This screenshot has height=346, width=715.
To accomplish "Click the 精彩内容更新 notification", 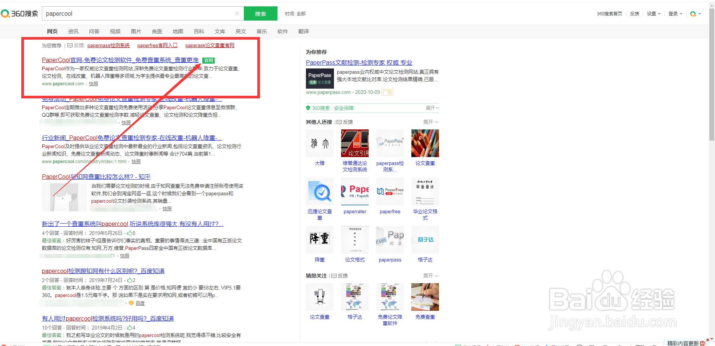I will point(686,343).
